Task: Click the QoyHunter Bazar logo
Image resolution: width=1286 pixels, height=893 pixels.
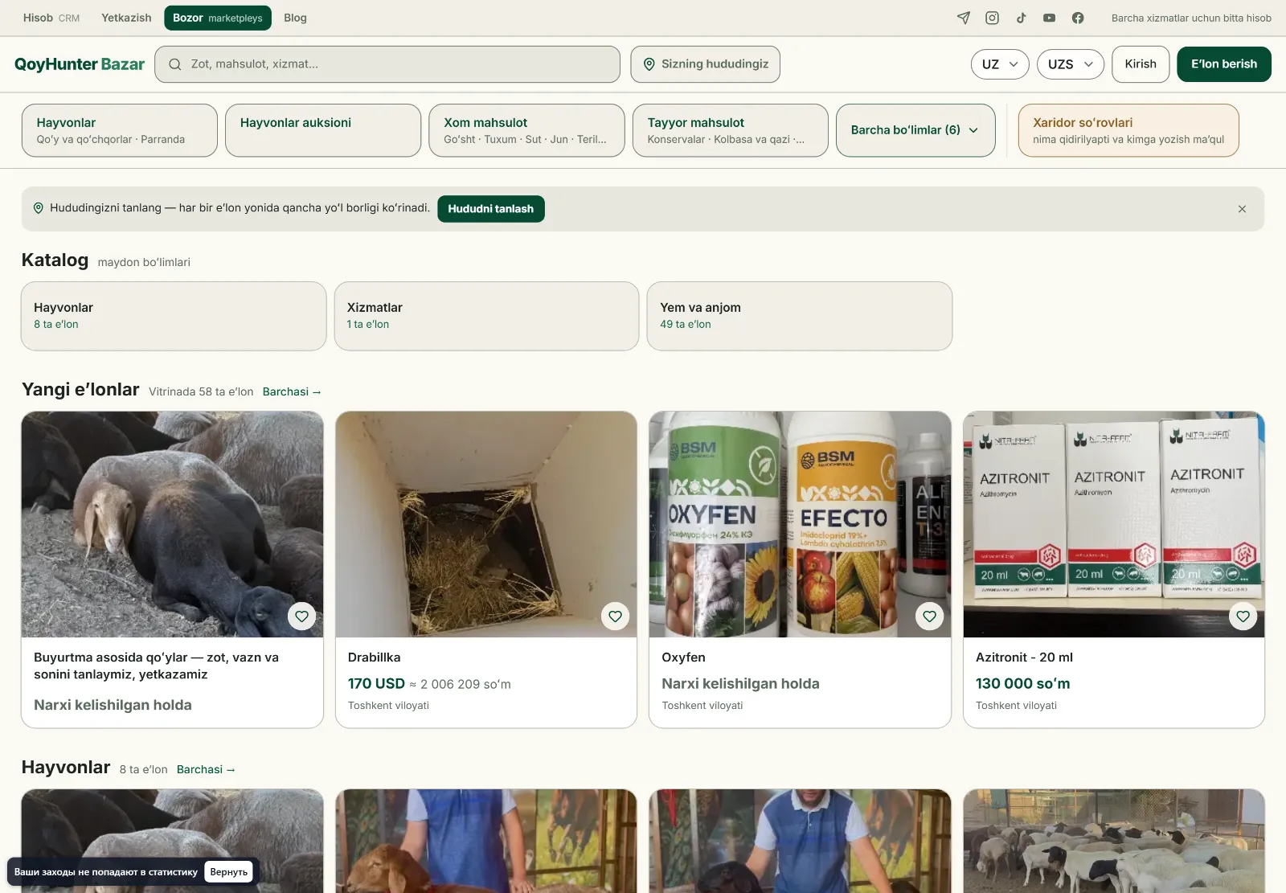Action: (80, 64)
